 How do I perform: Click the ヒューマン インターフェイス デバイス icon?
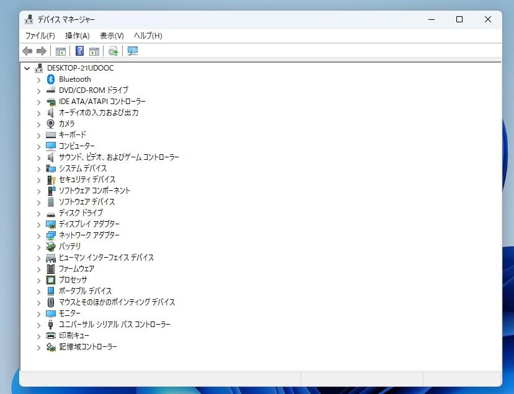pos(51,258)
